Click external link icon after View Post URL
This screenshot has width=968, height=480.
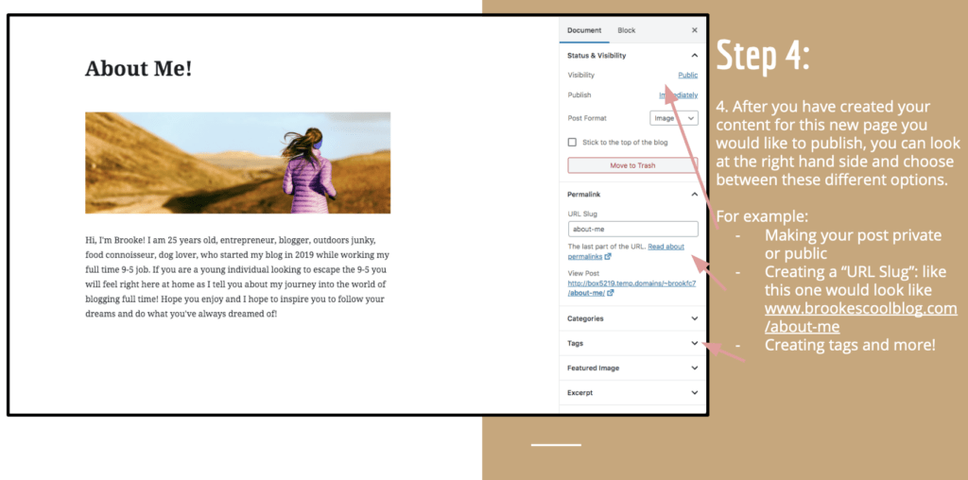coord(611,293)
